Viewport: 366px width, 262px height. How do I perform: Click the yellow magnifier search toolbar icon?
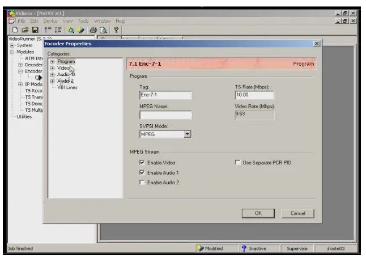71,30
